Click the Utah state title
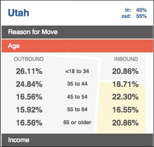This screenshot has width=154, height=147. [19, 13]
